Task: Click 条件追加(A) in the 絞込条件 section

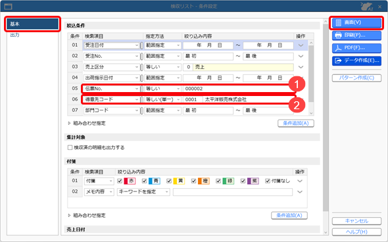Action: point(296,123)
